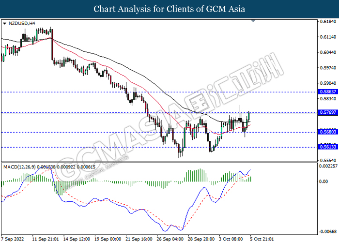Click the 0.56133 price level label
The height and width of the screenshot is (242, 339).
tap(328, 147)
